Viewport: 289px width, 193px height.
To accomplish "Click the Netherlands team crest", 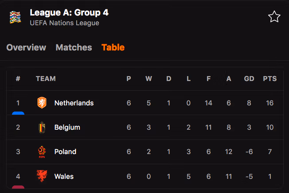I will click(42, 103).
